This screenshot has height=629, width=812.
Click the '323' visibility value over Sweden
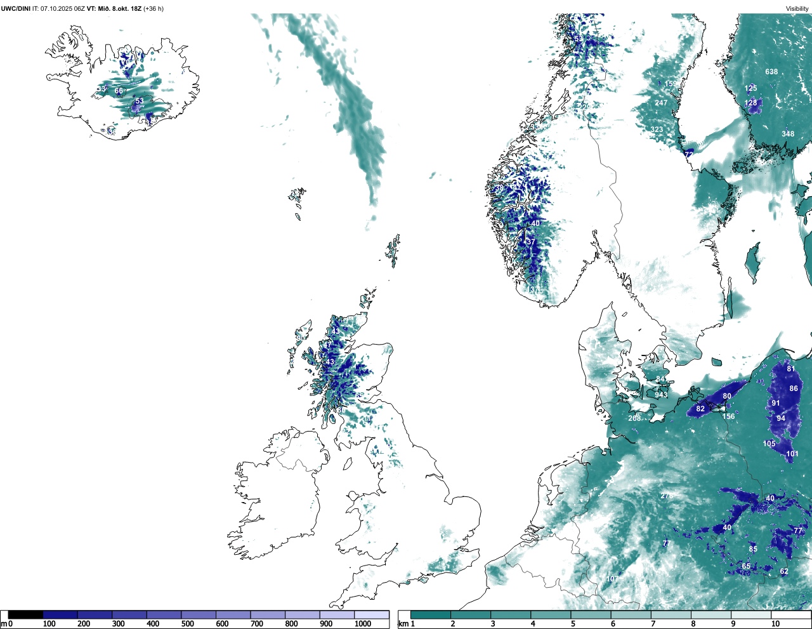coord(657,129)
